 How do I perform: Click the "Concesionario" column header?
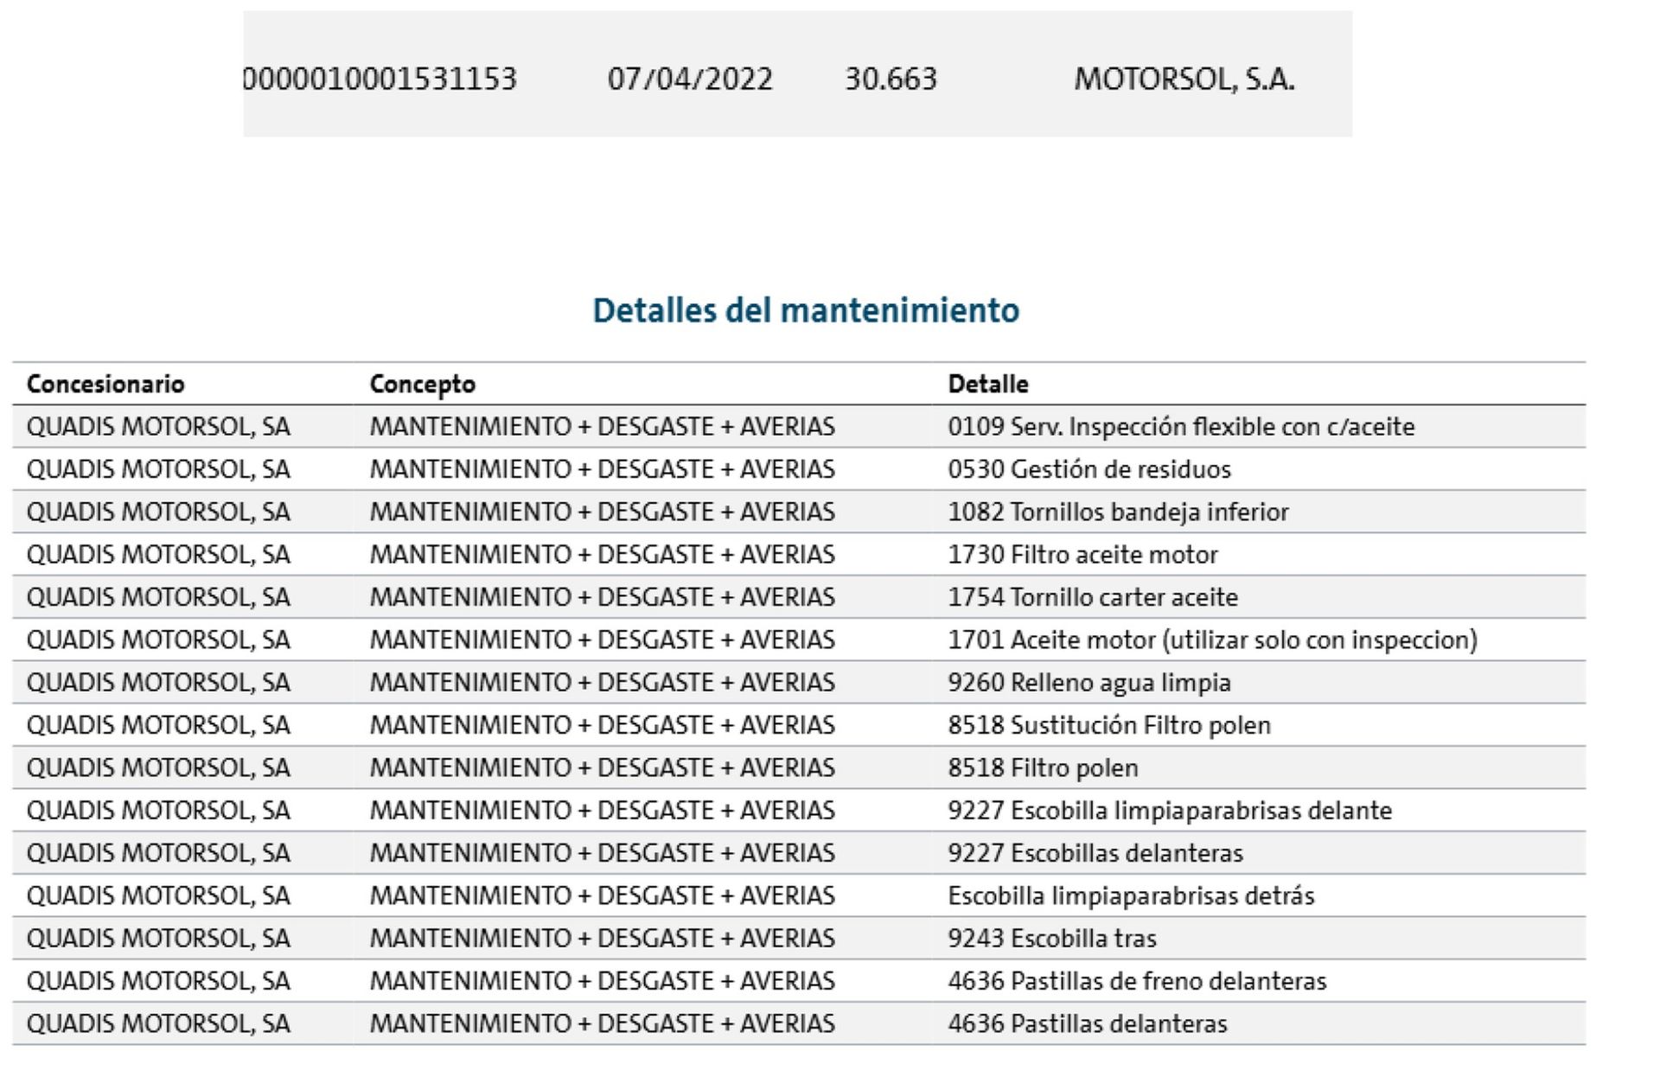[105, 384]
